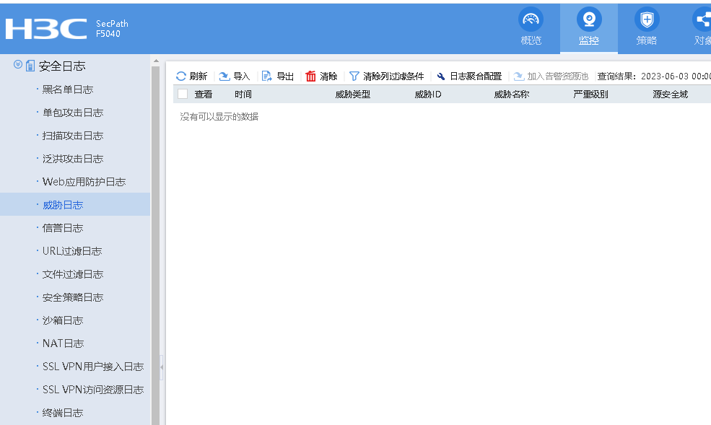This screenshot has width=711, height=425.
Task: Click the 日志聚合配置 button label
Action: (x=476, y=76)
